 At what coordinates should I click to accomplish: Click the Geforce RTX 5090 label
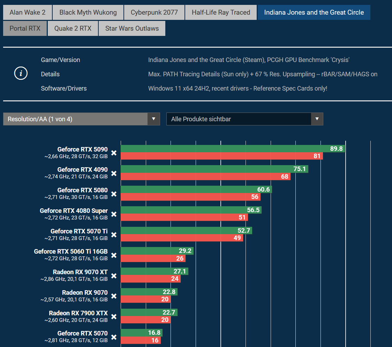(83, 149)
